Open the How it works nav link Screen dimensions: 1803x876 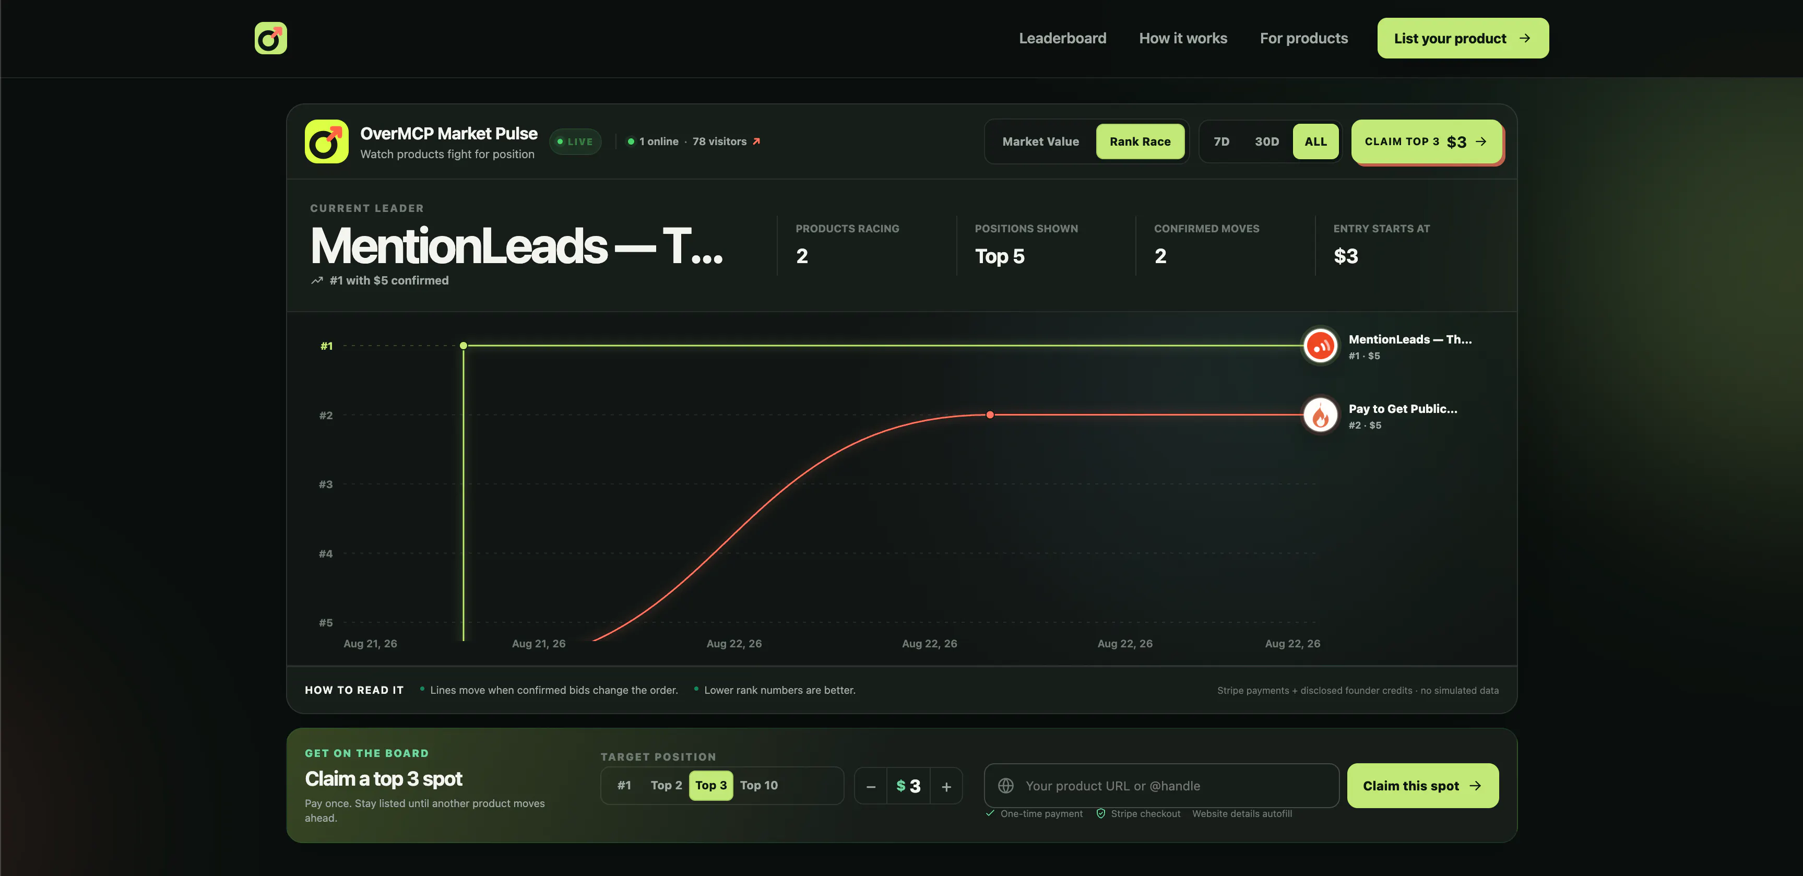click(1182, 38)
